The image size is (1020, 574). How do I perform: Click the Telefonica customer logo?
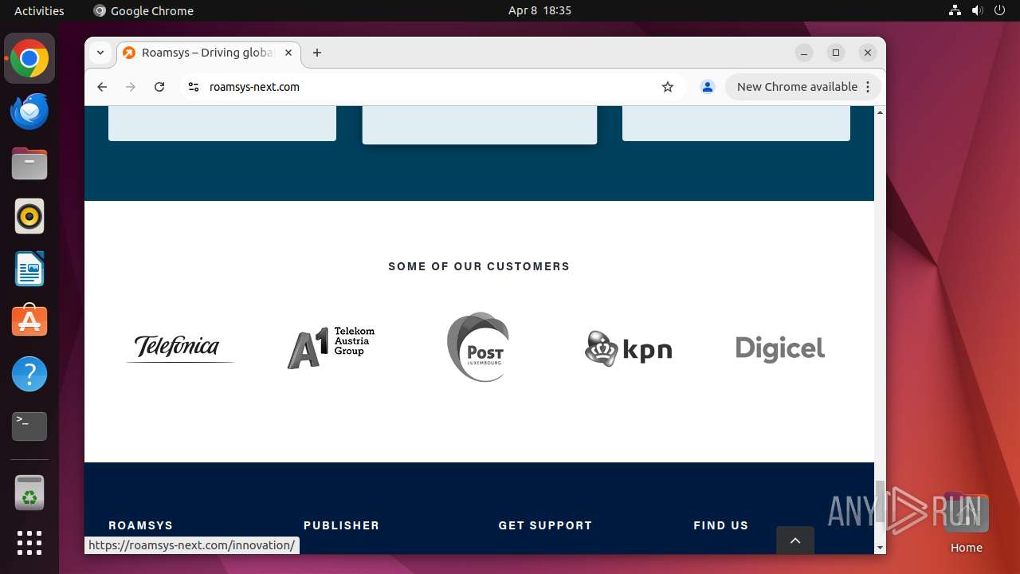(x=179, y=348)
